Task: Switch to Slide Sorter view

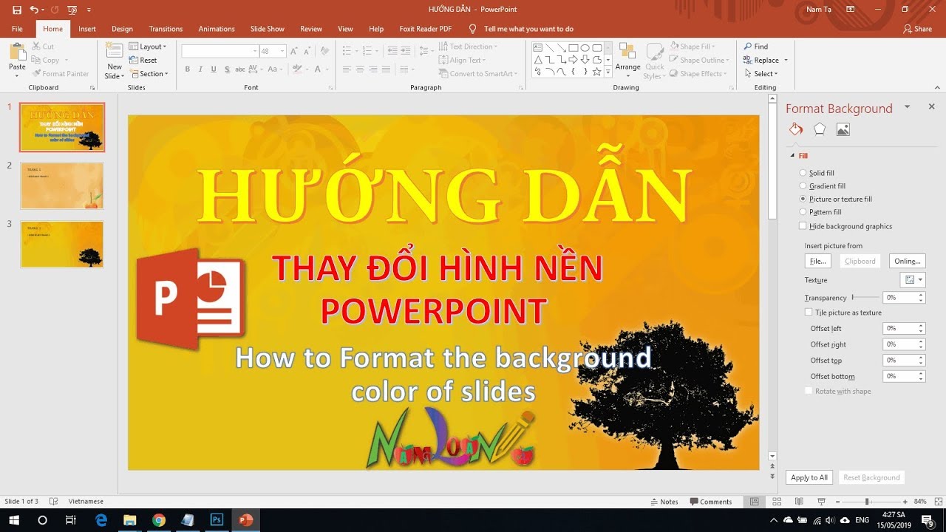Action: pyautogui.click(x=777, y=502)
